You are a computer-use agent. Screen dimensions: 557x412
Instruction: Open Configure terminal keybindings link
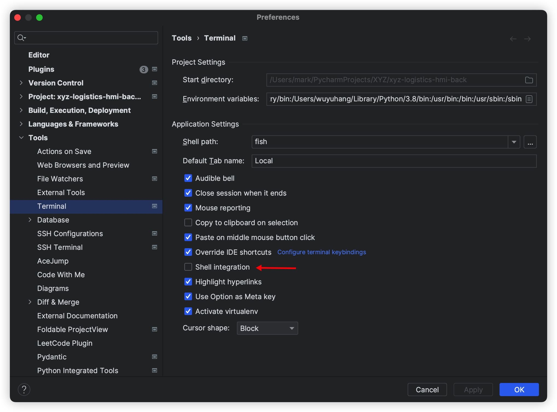321,252
